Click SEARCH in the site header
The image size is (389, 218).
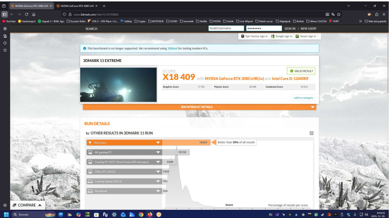91,29
